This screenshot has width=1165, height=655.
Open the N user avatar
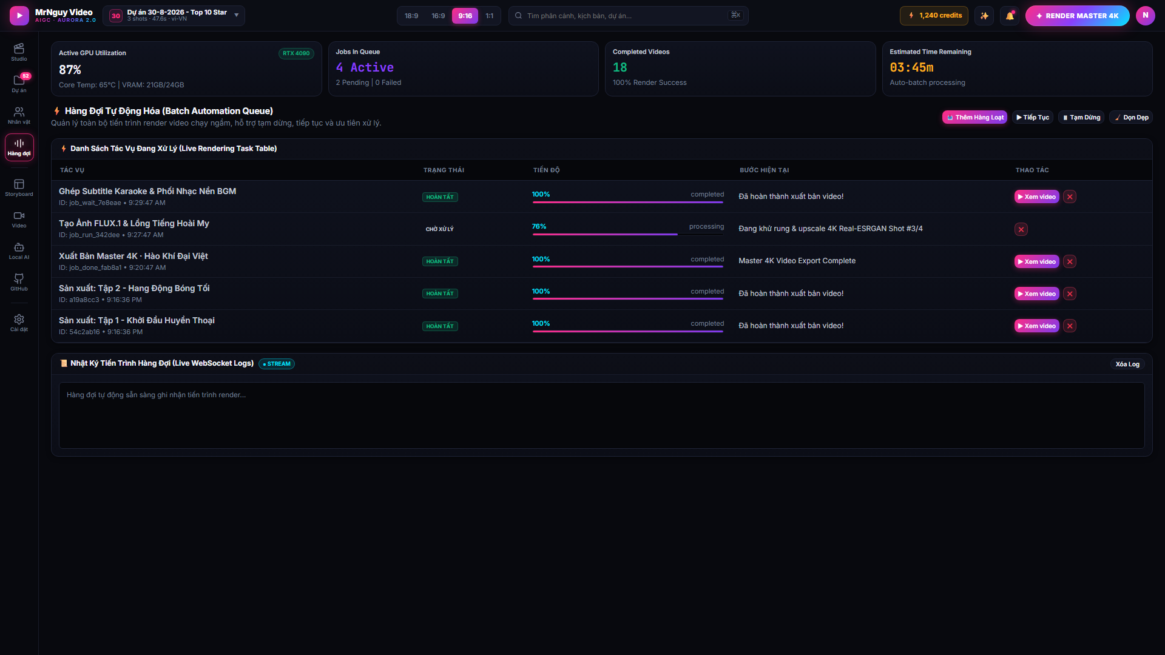tap(1145, 16)
